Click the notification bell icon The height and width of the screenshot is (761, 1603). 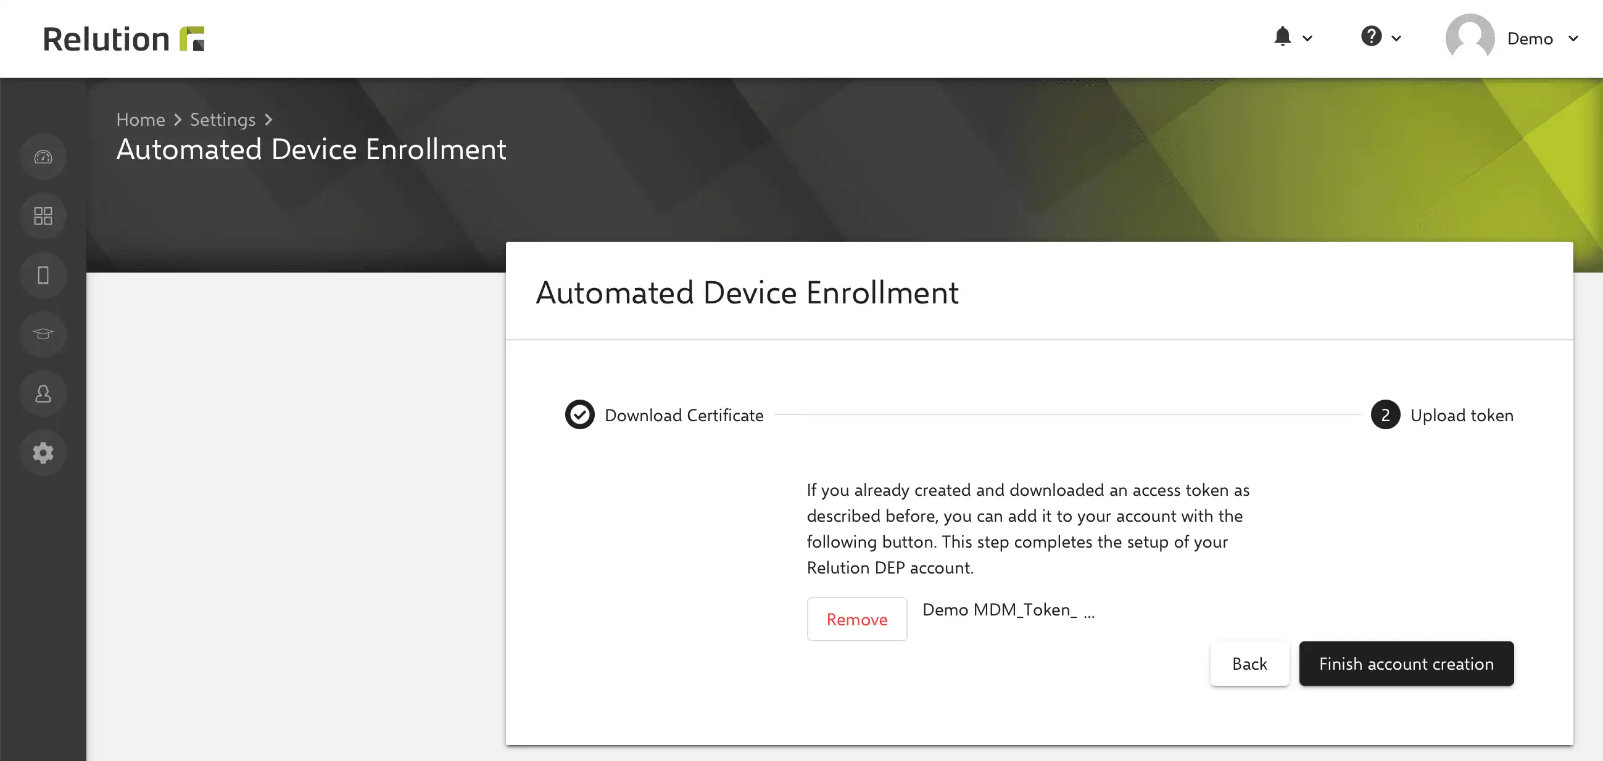[1282, 36]
